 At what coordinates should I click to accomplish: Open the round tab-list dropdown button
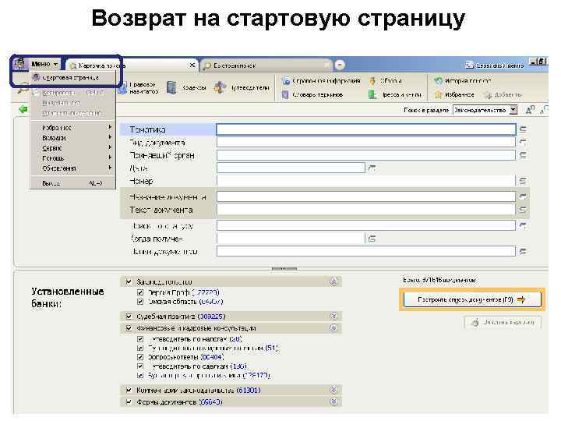click(340, 65)
